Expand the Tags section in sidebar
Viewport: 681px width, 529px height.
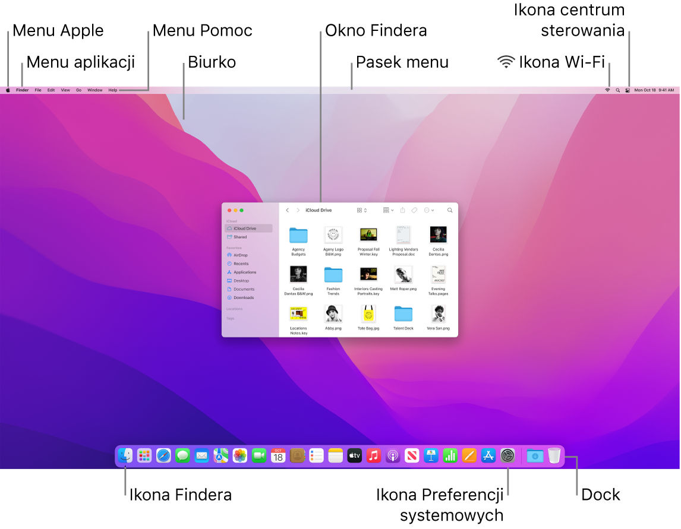click(x=230, y=319)
